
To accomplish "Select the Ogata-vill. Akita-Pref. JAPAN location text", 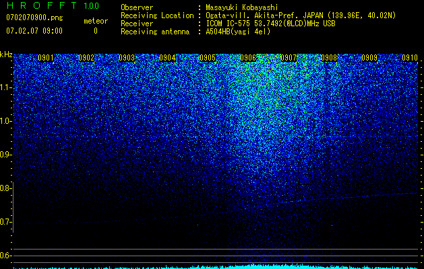I will [x=301, y=15].
